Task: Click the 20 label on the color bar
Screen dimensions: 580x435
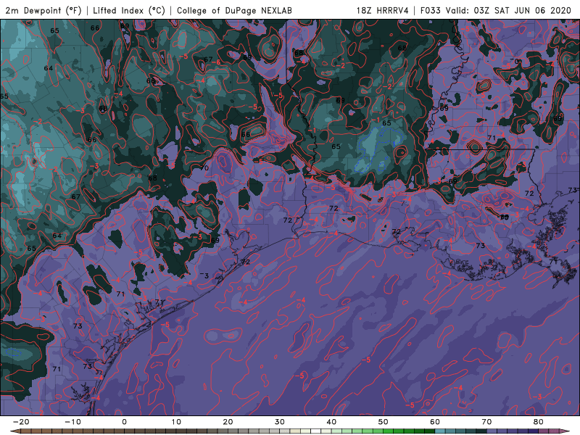Action: [228, 422]
